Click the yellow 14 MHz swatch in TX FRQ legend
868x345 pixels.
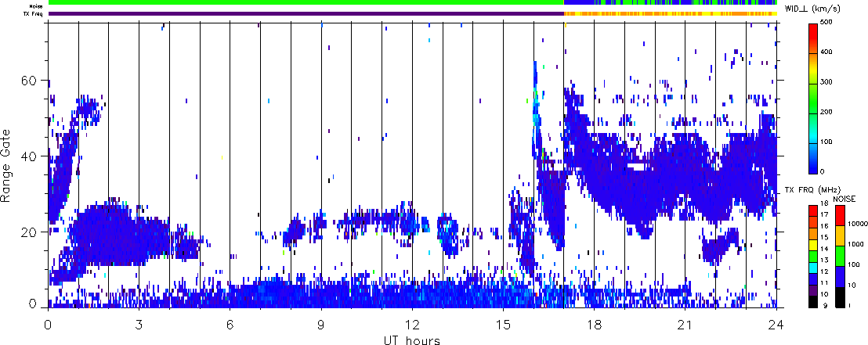point(813,246)
